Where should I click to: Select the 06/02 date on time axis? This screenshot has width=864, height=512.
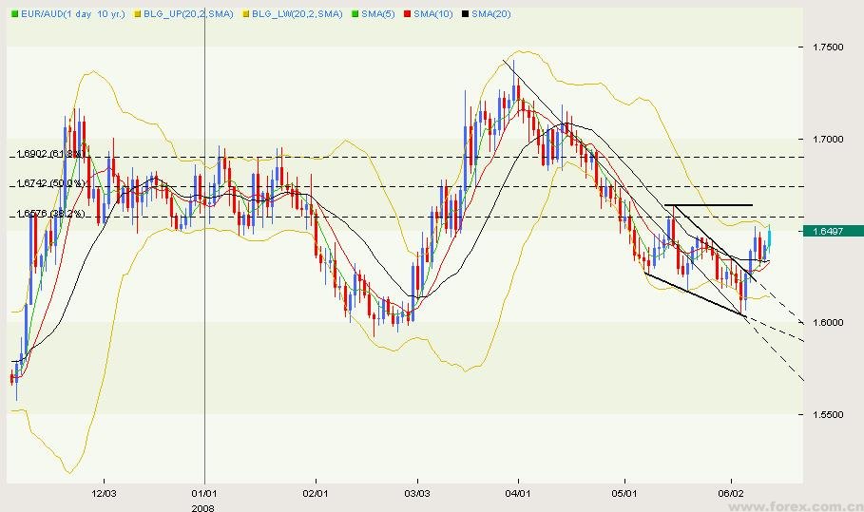[x=731, y=494]
